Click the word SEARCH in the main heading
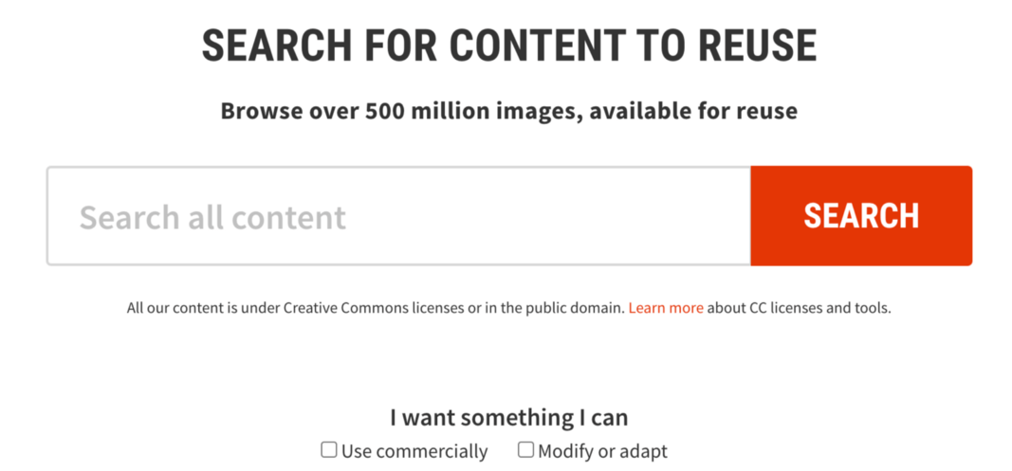Screen dimensions: 1012x471 click(x=278, y=45)
